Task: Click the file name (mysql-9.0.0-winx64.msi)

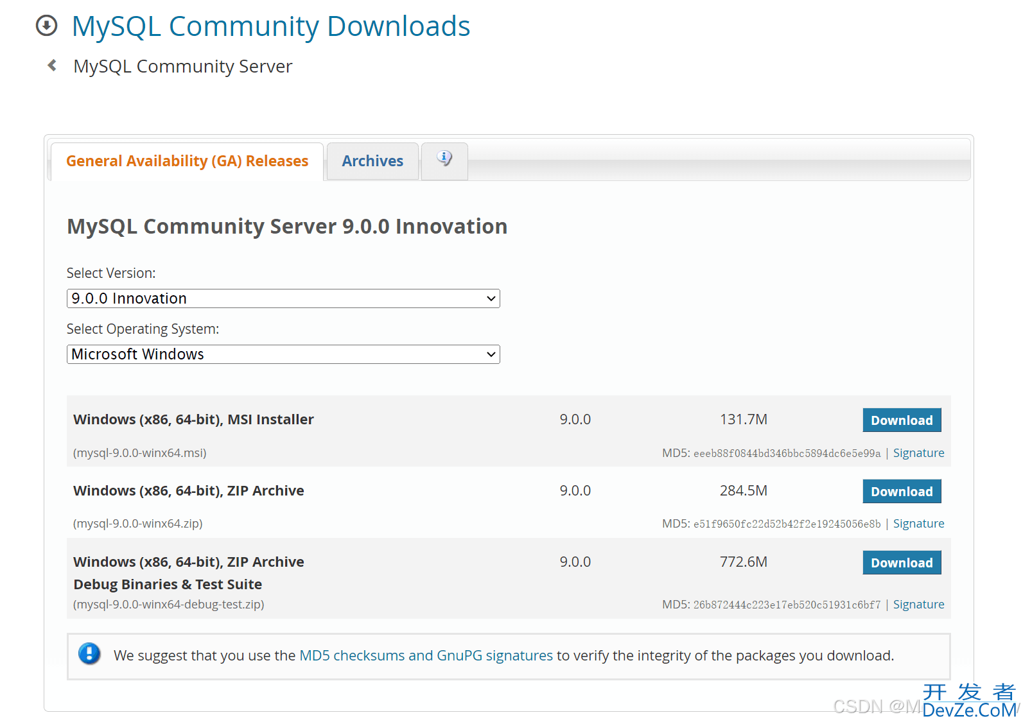Action: (140, 453)
